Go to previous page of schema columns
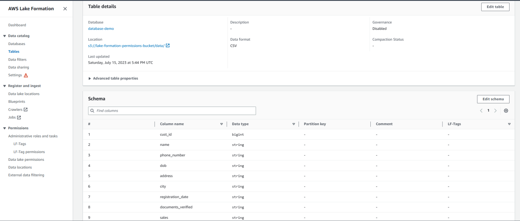Image resolution: width=520 pixels, height=221 pixels. coord(481,111)
